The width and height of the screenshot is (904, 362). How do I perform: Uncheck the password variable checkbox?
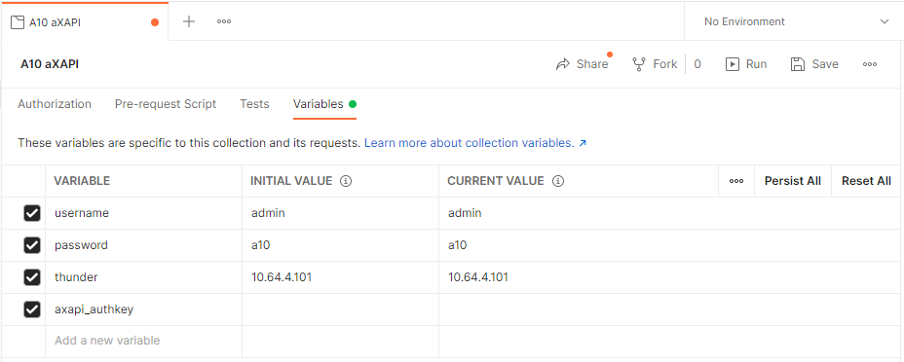click(x=32, y=246)
